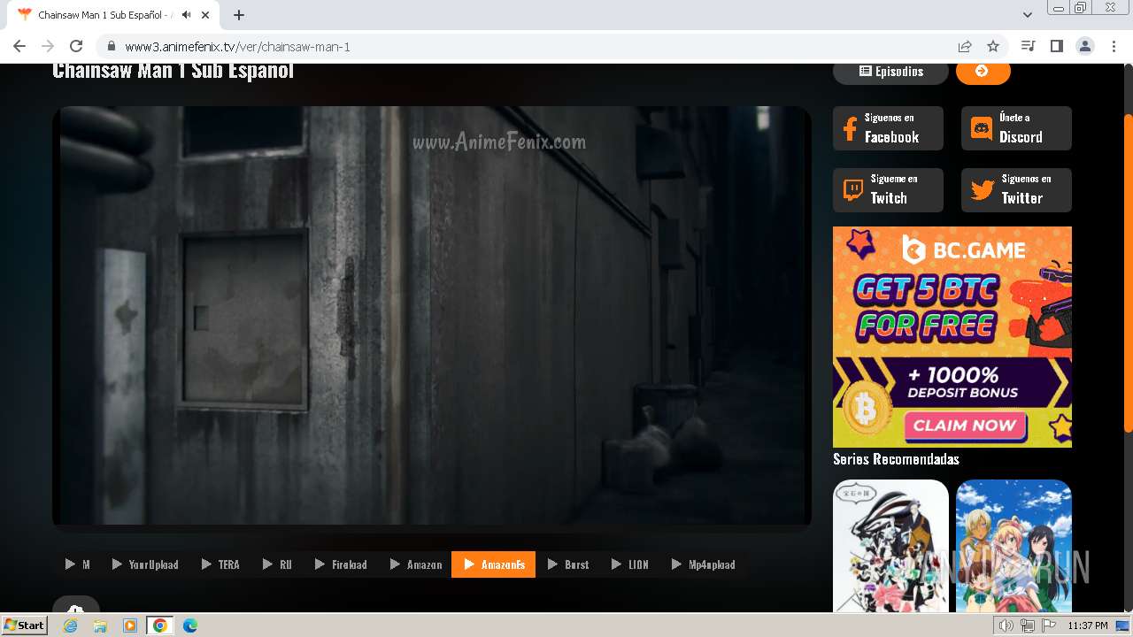The width and height of the screenshot is (1133, 637).
Task: Switch to the M video server
Action: [x=77, y=564]
